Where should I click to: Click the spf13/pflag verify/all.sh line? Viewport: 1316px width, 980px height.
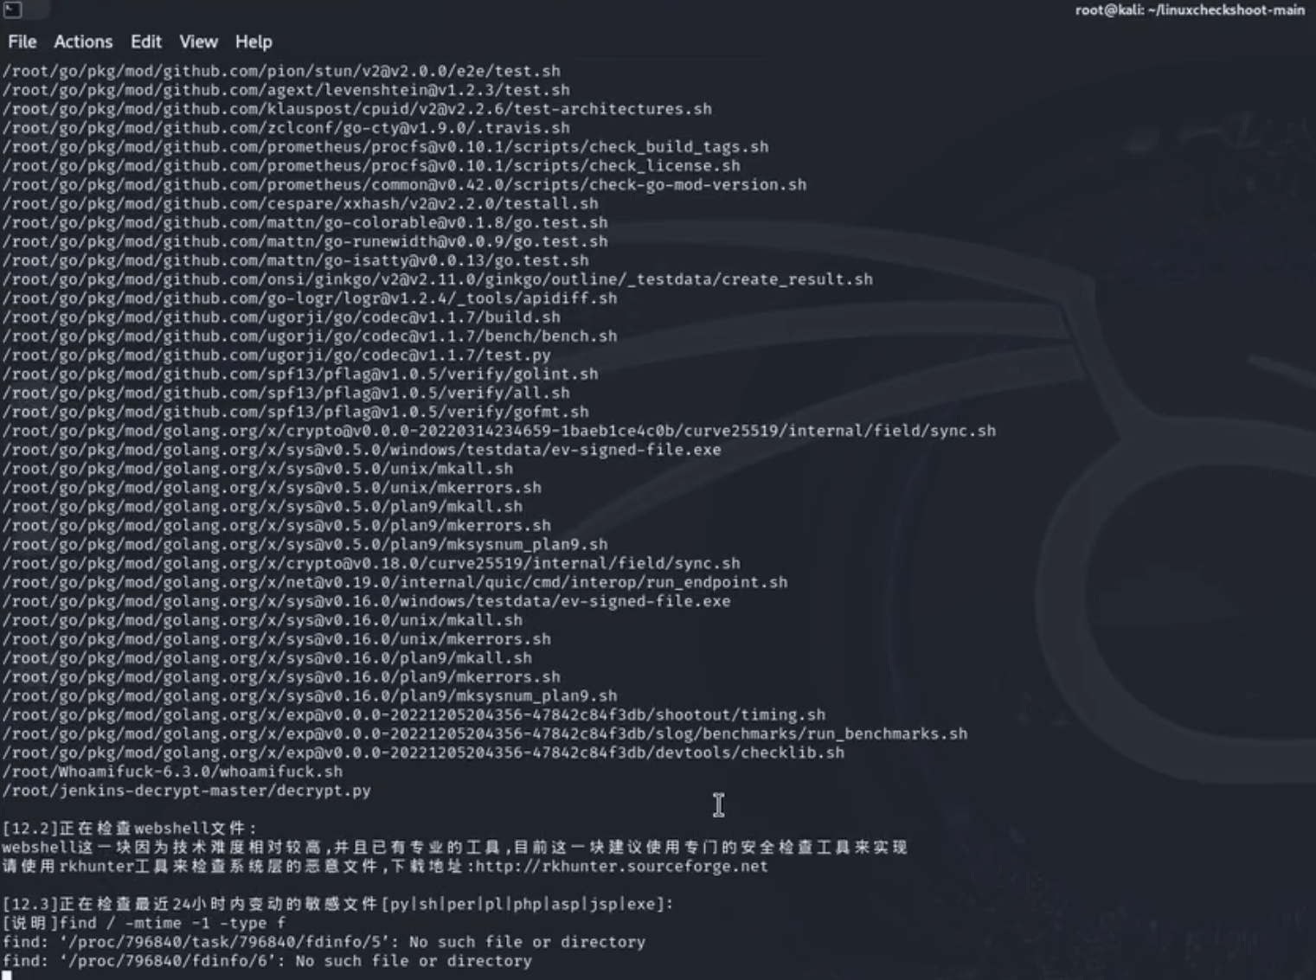click(286, 394)
